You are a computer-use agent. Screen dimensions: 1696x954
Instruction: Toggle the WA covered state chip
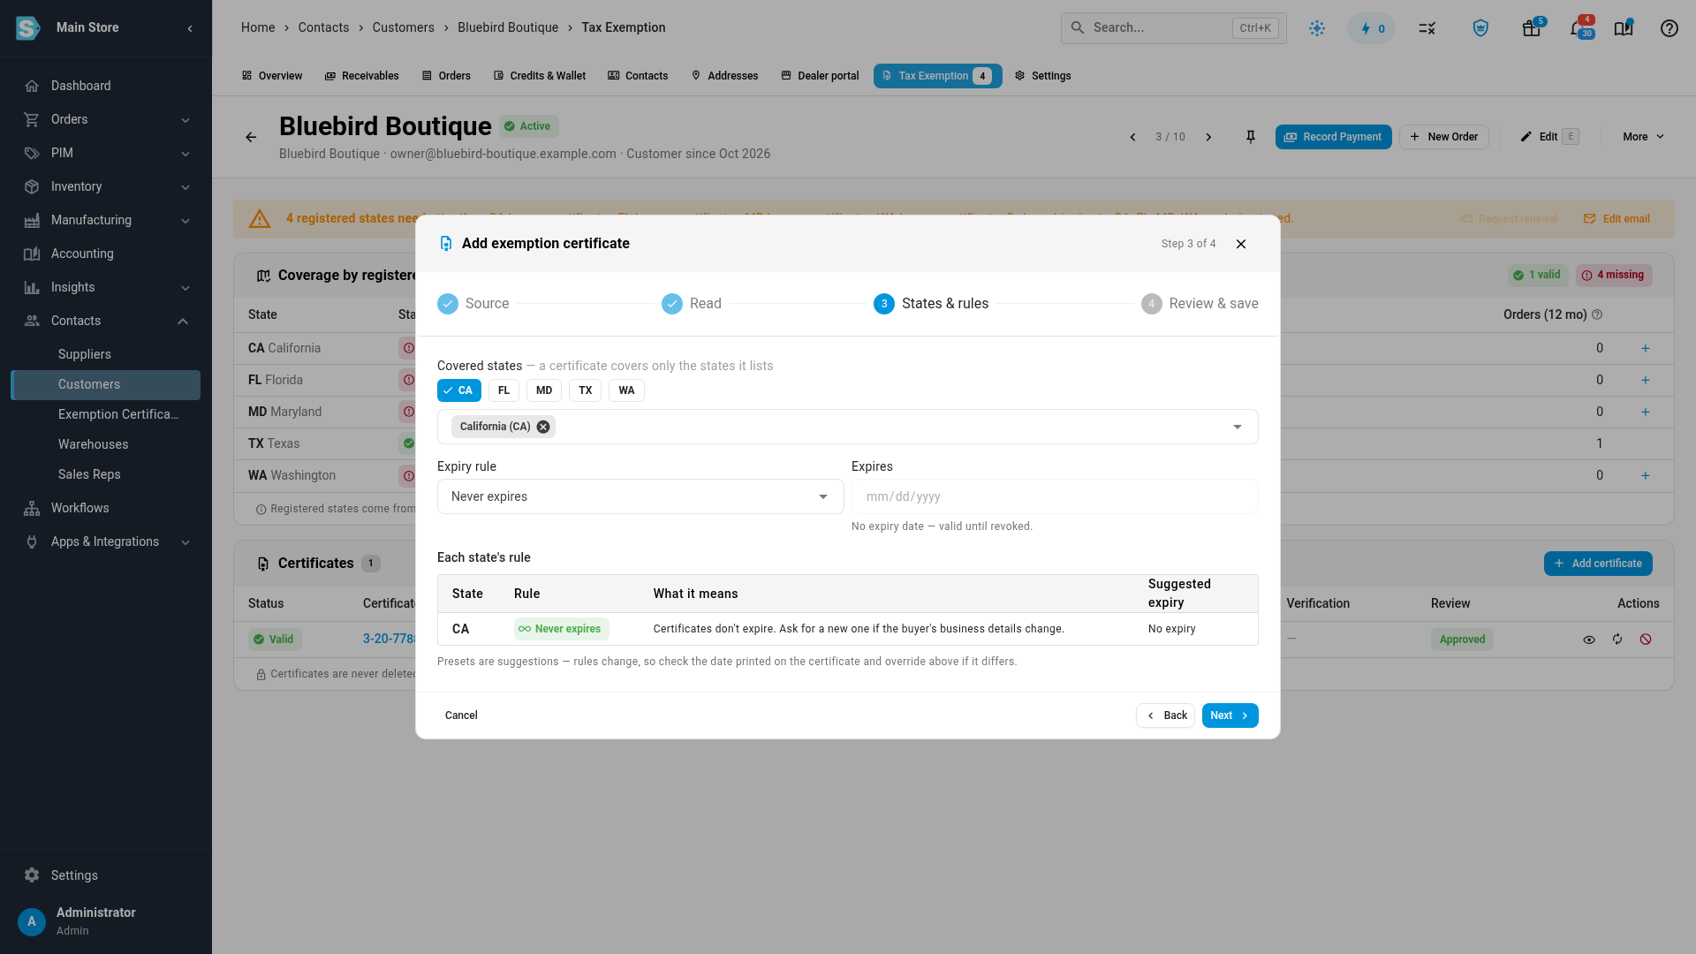point(626,390)
